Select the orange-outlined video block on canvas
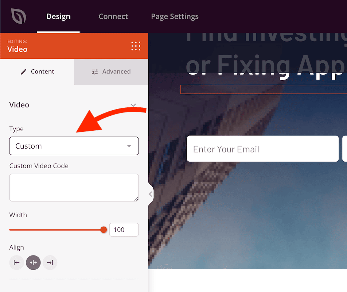347x292 pixels. (x=263, y=89)
